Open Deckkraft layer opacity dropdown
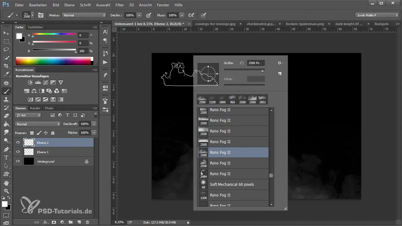 click(94, 124)
